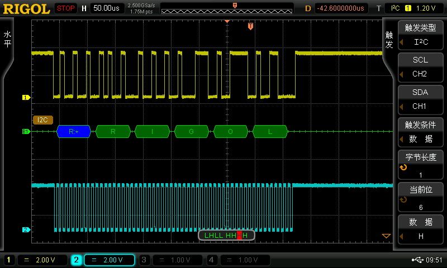Click the USB connection status icon
The width and height of the screenshot is (447, 268).
417,260
